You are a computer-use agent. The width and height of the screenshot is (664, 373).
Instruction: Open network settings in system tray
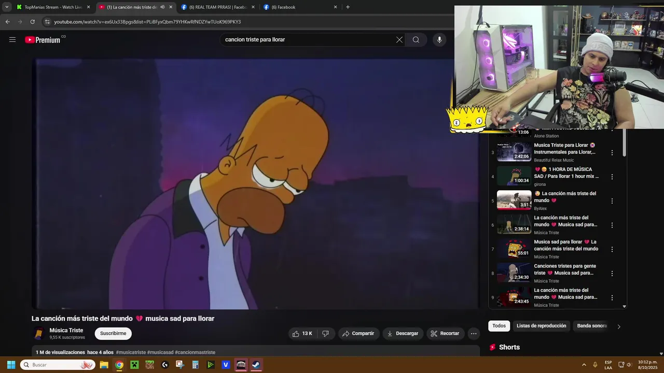[621, 365]
